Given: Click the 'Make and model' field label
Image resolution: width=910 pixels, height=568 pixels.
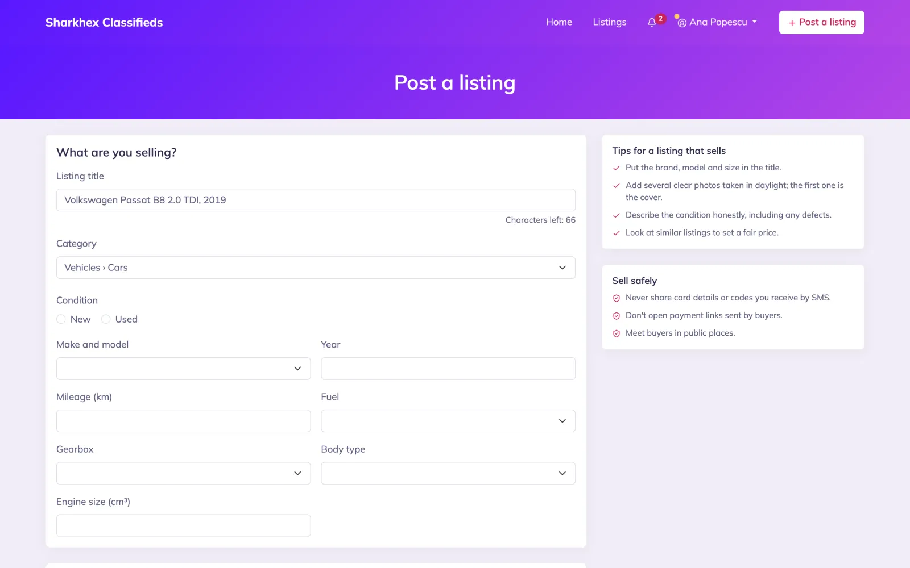Looking at the screenshot, I should [93, 345].
